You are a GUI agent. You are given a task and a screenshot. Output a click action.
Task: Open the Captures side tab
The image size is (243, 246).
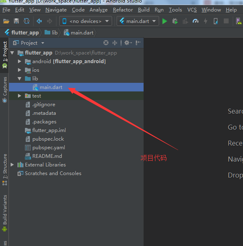[4, 90]
